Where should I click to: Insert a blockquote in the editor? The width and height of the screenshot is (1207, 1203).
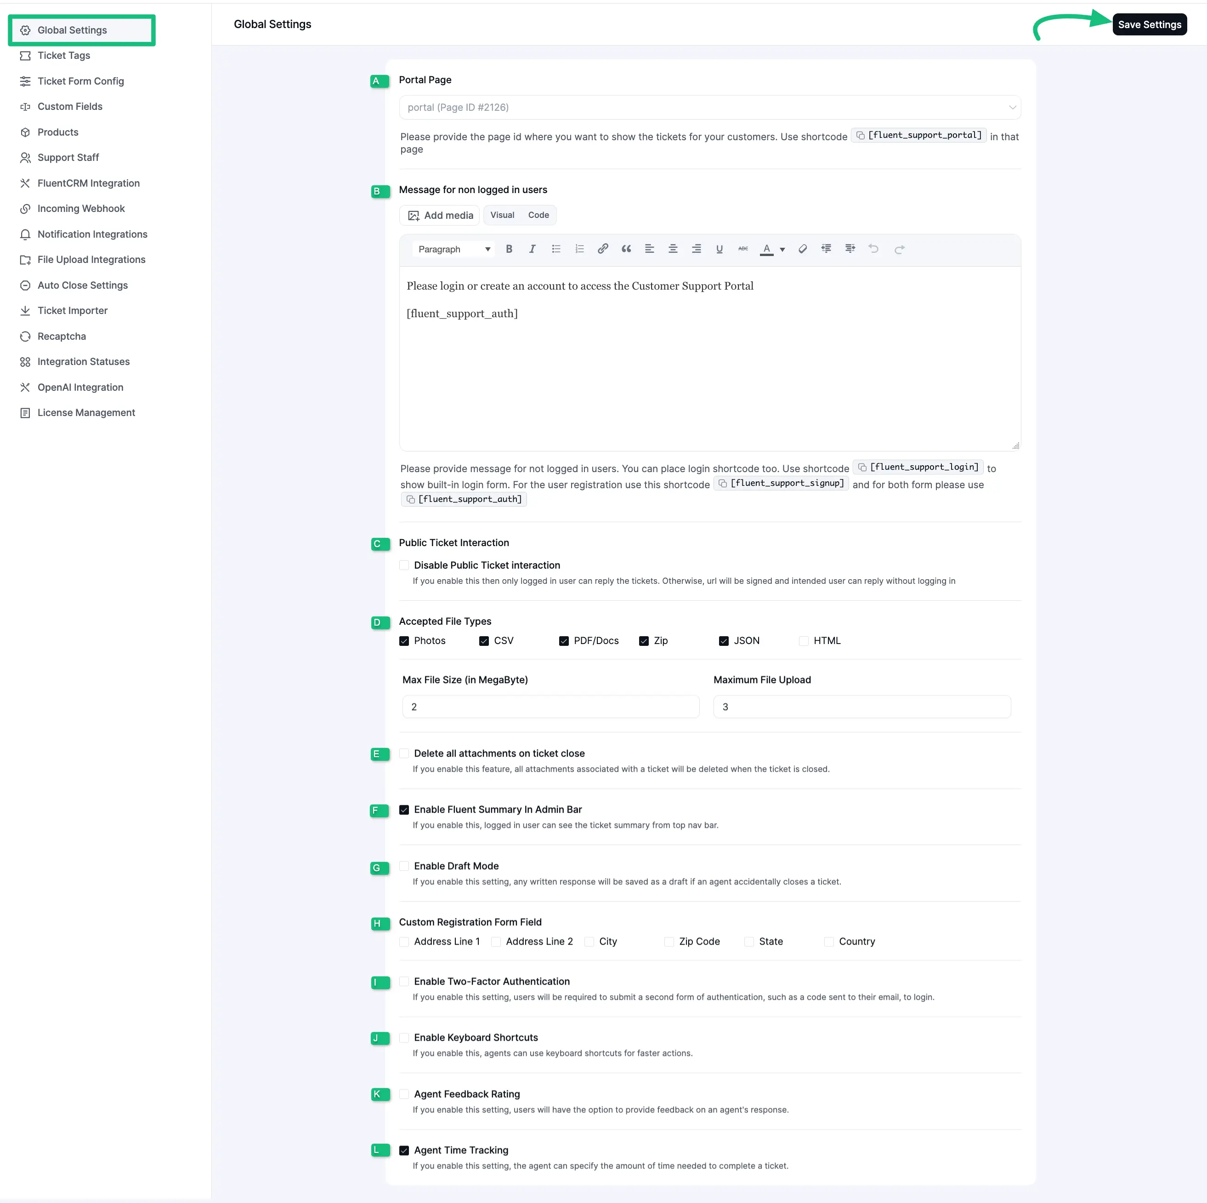pyautogui.click(x=626, y=249)
